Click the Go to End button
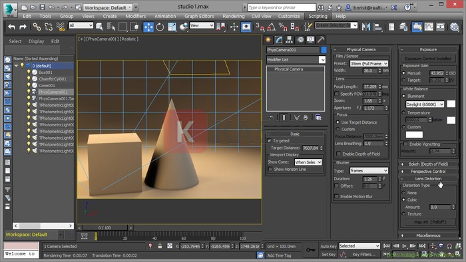Screen dimensions: 466x262 coord(422,246)
